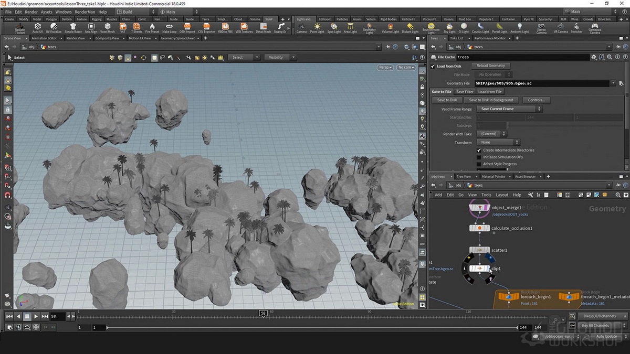Image resolution: width=630 pixels, height=354 pixels.
Task: Click the Make Loop shelf tool
Action: tap(170, 28)
